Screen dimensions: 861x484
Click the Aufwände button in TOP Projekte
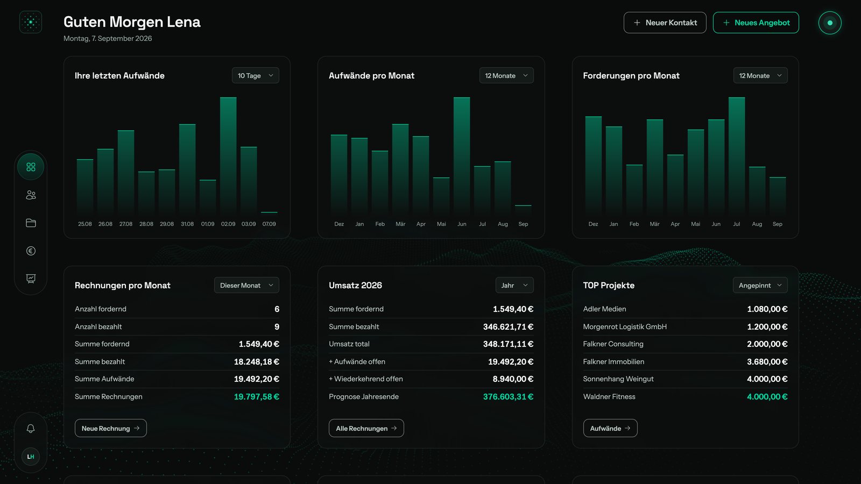(610, 428)
